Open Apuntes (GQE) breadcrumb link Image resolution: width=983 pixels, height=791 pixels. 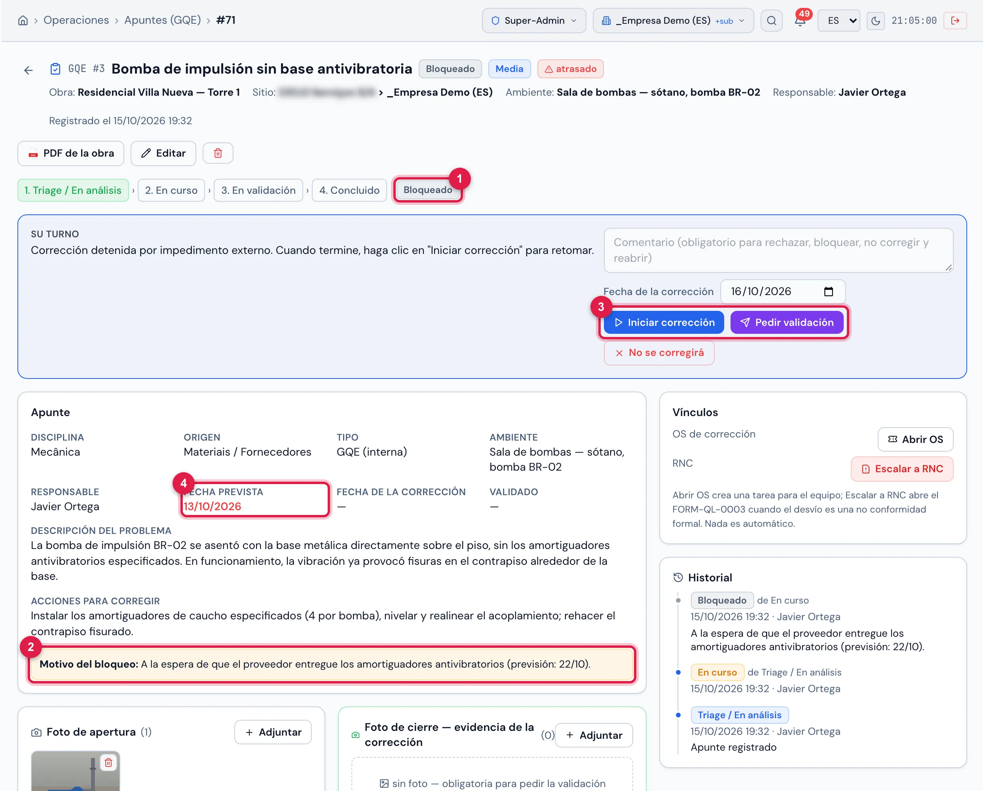click(162, 20)
